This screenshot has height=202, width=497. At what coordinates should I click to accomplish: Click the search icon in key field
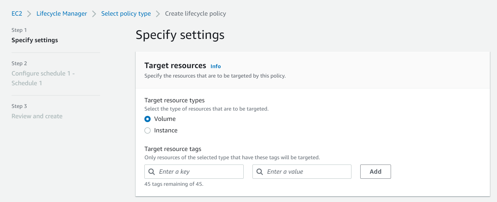[x=151, y=172]
